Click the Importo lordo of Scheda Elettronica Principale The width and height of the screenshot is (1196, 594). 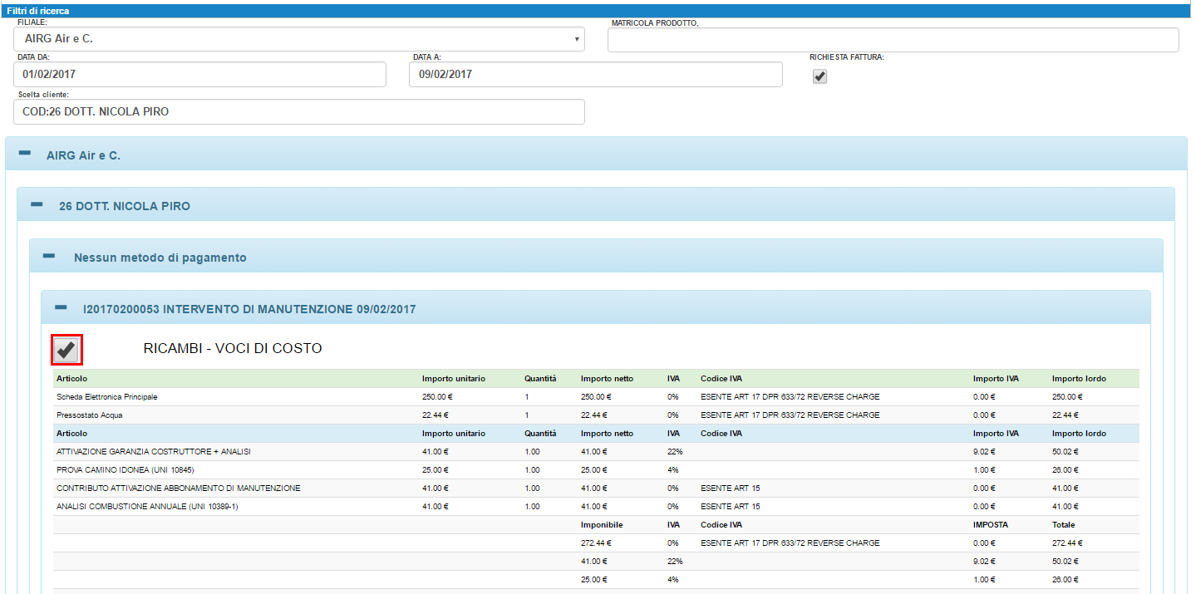pos(1066,397)
